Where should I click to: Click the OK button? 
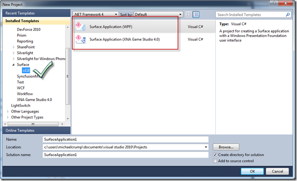point(252,171)
